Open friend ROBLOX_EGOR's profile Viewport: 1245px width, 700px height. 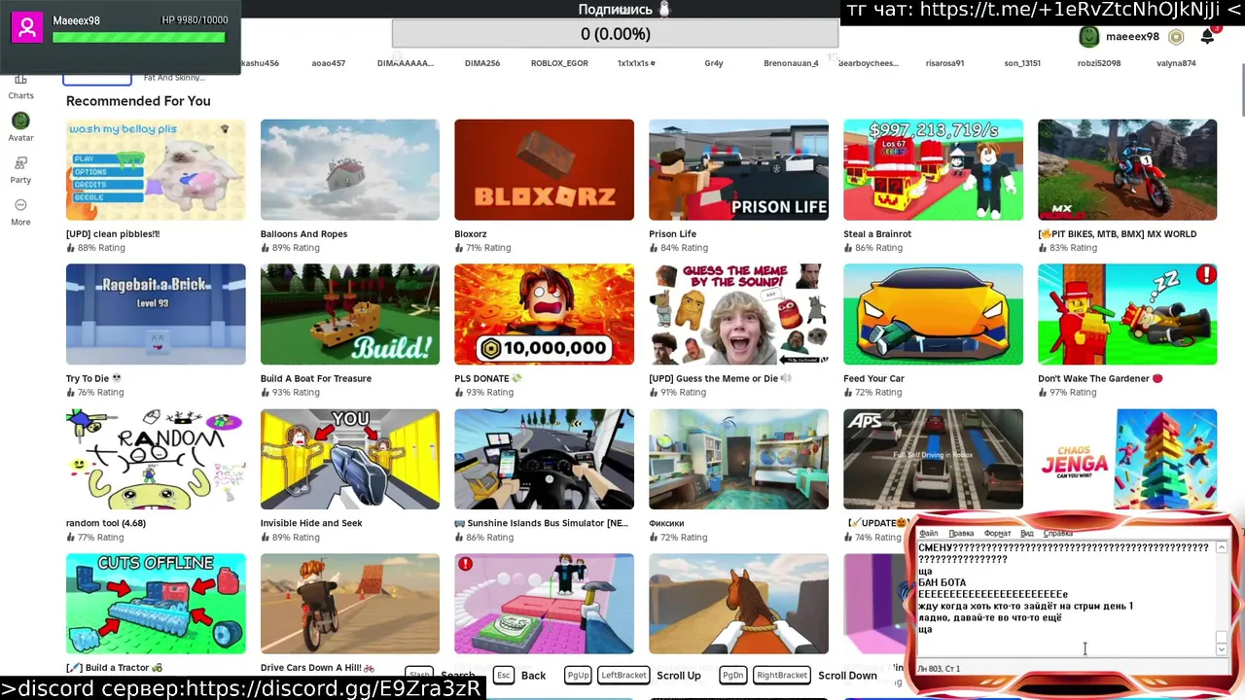coord(559,63)
